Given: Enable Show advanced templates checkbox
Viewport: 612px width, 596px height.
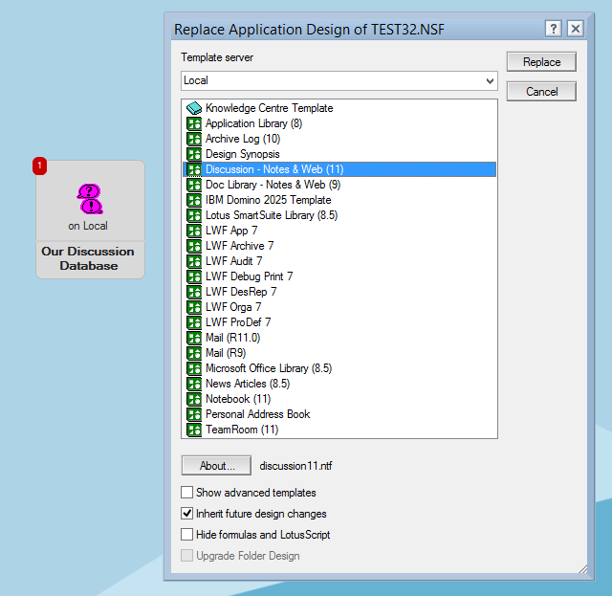Looking at the screenshot, I should click(187, 493).
